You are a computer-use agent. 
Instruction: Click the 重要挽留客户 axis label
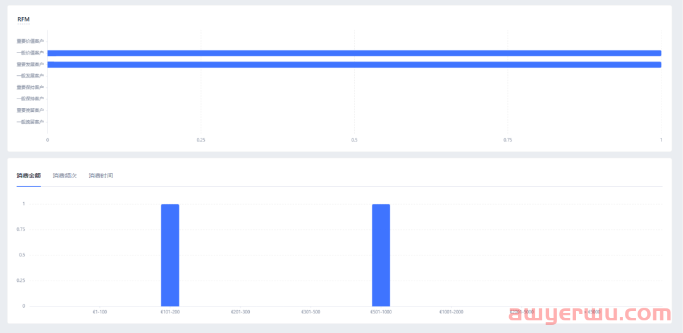pos(30,110)
